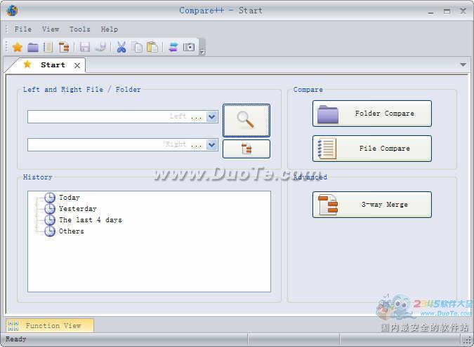Open folder compare from toolbar folder icon
The height and width of the screenshot is (347, 474).
coord(33,47)
